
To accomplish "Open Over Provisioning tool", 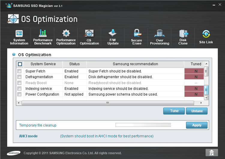I will click(160, 37).
